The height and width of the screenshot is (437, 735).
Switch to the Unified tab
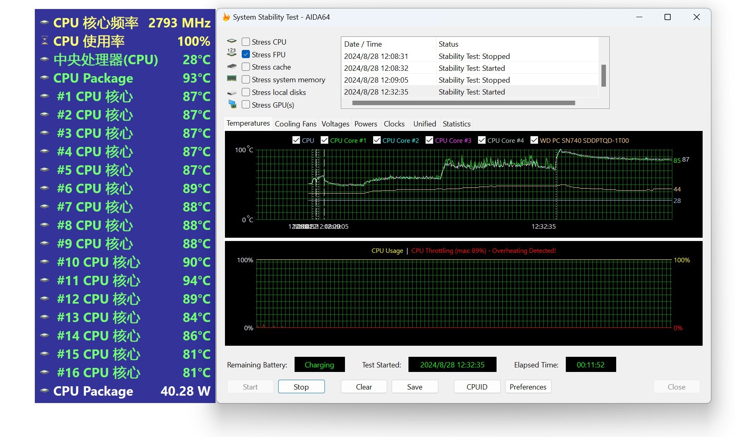[x=424, y=124]
